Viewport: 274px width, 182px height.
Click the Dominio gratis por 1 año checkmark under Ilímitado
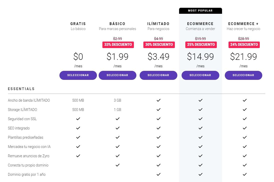click(158, 174)
